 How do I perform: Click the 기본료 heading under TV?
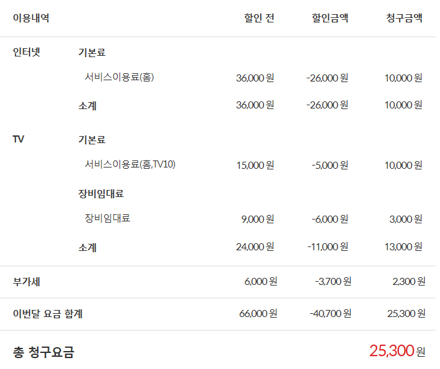tap(91, 139)
